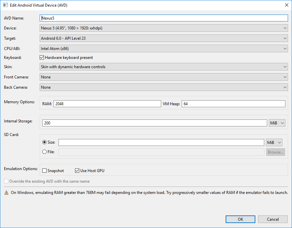Click the 'Internal Storage:' label

[x=18, y=121]
